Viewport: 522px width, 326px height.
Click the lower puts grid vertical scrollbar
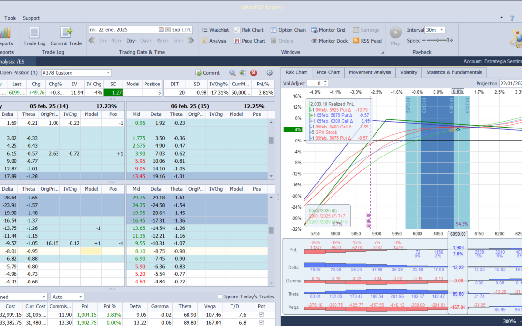271,240
